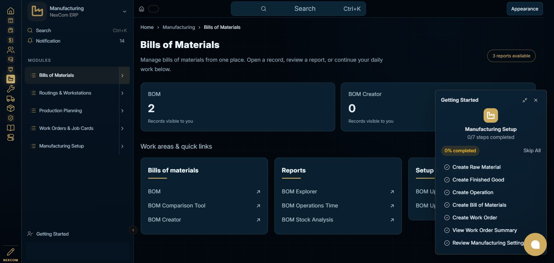This screenshot has width=554, height=263.
Task: Check off Create Operation step
Action: 447,192
